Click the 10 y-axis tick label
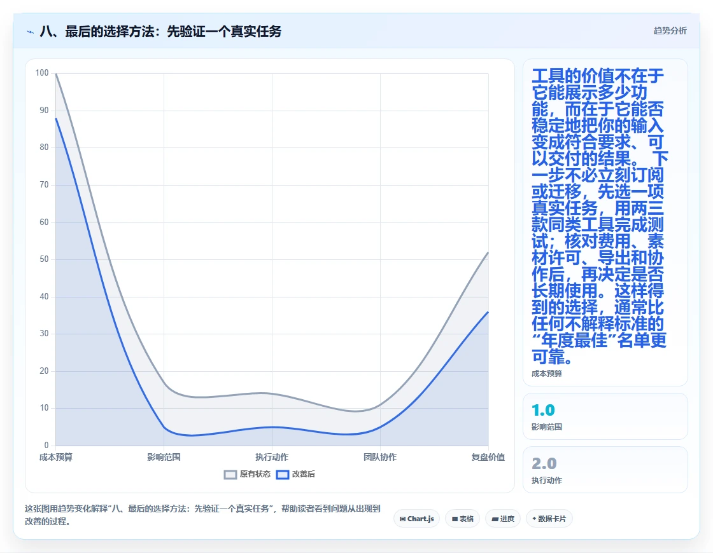Screen dimensions: 713x553 point(44,407)
